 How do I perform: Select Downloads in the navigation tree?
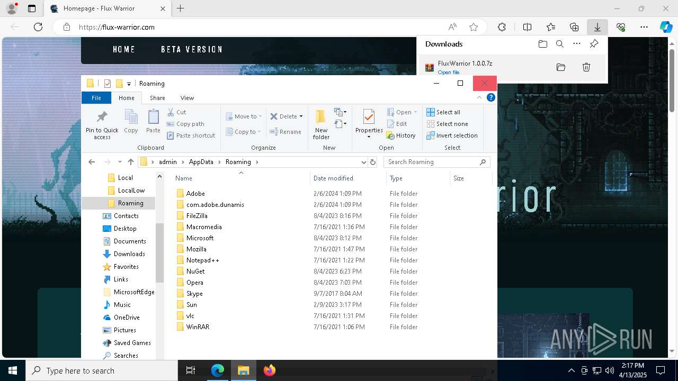click(x=129, y=254)
